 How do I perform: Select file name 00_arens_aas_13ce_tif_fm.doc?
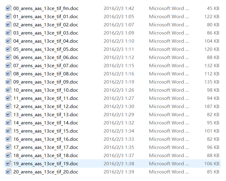pos(46,8)
